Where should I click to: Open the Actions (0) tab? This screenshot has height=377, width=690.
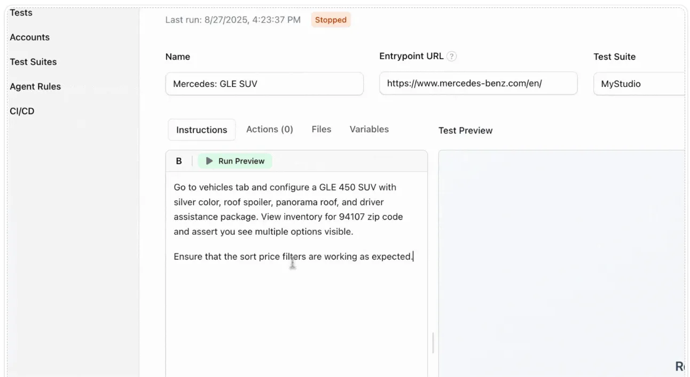269,129
